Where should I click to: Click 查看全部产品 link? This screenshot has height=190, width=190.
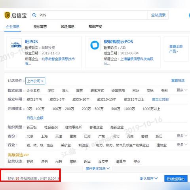[176, 49]
